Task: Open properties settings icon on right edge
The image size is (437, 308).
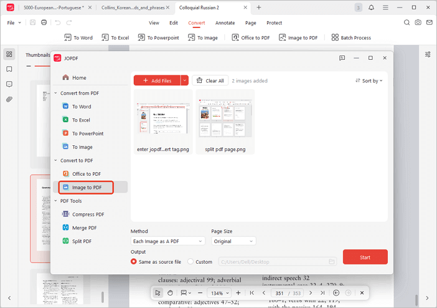Action: pos(428,54)
